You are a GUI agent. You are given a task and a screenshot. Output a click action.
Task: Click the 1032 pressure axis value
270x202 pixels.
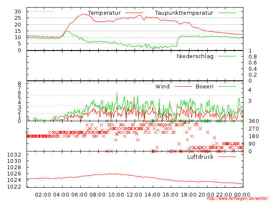point(14,155)
